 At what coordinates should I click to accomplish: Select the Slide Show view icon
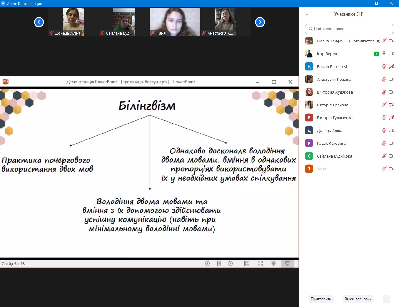[x=287, y=264]
